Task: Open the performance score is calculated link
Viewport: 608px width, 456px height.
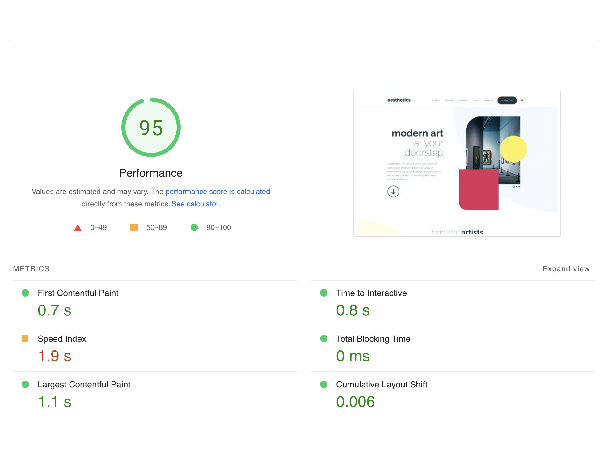Action: [x=217, y=192]
